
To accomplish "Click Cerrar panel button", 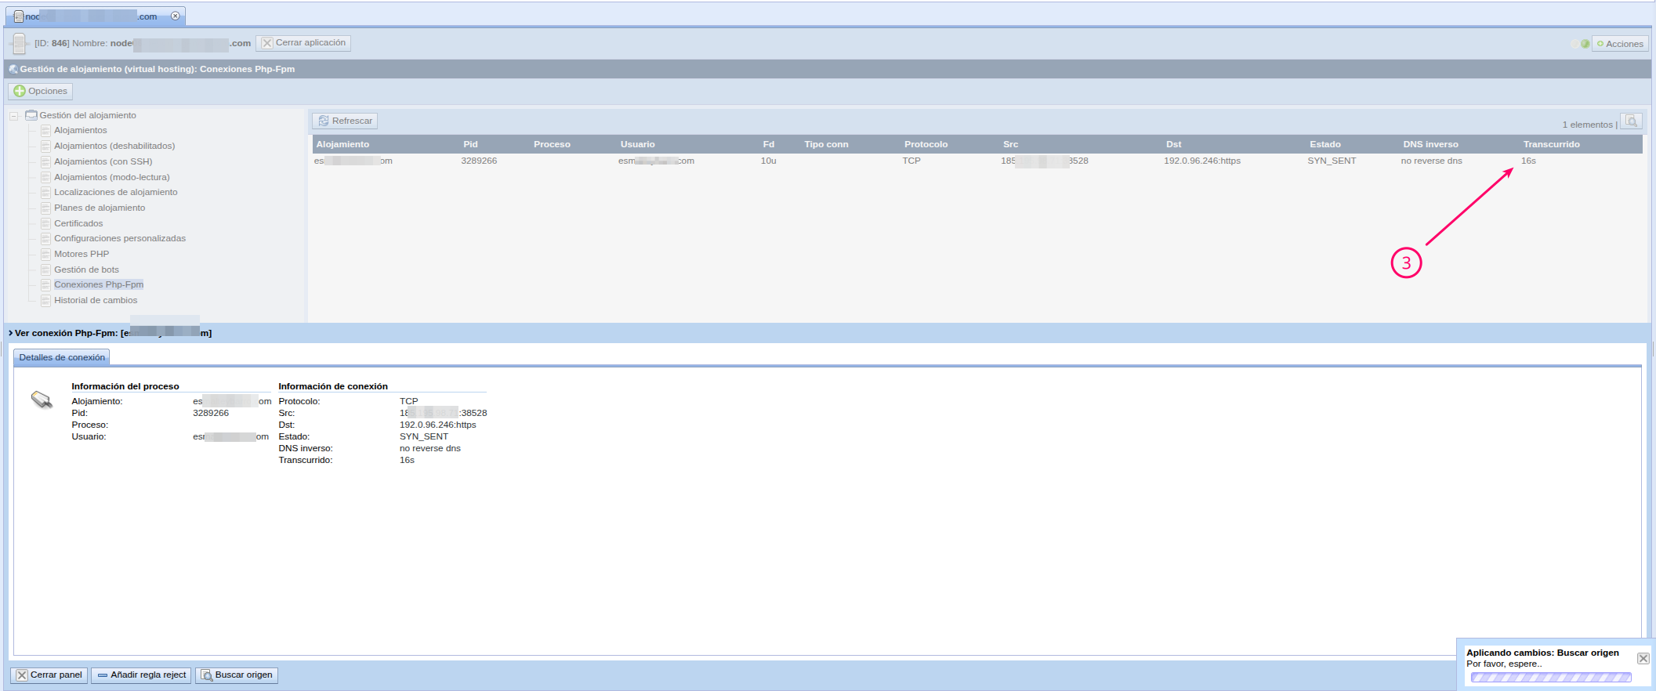I will [x=49, y=675].
